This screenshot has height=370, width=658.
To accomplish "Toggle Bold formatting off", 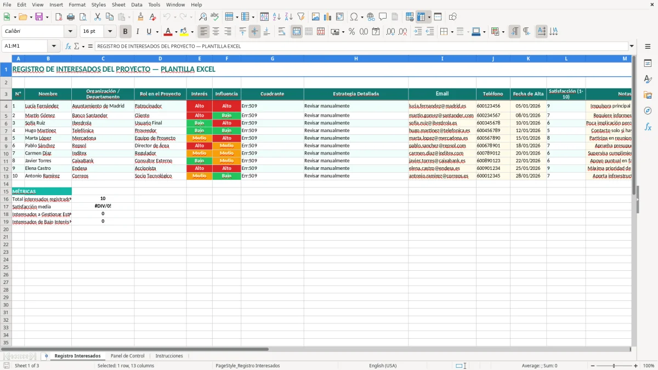I will [x=126, y=32].
